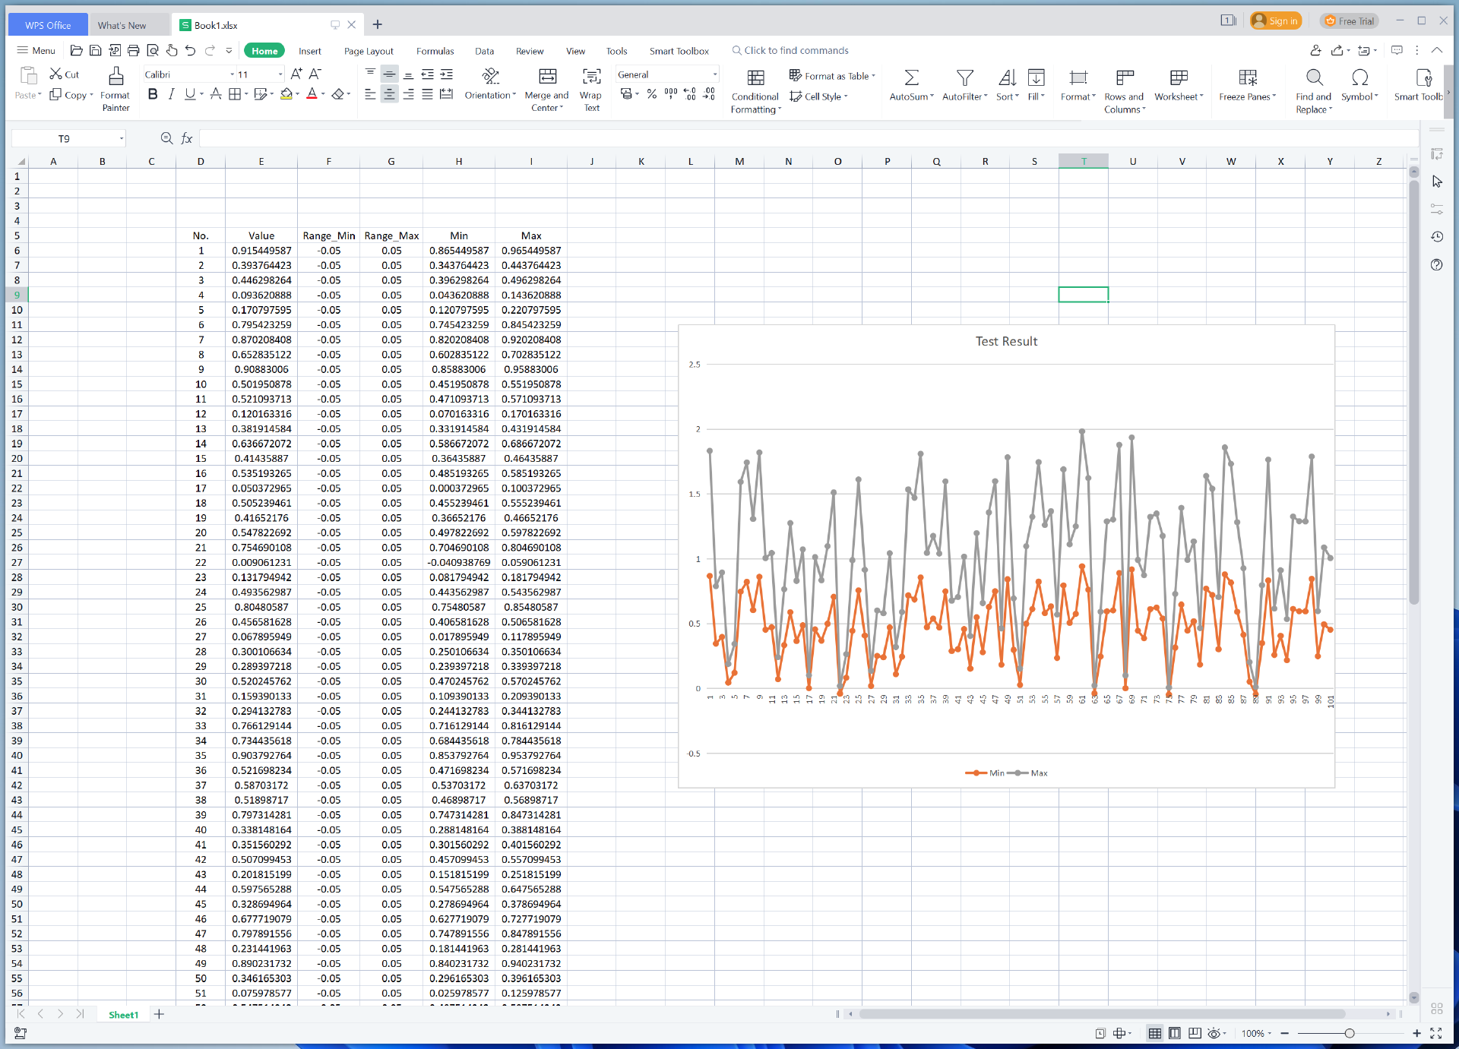Click the Wrap Text icon
Image resolution: width=1459 pixels, height=1049 pixels.
(x=591, y=77)
